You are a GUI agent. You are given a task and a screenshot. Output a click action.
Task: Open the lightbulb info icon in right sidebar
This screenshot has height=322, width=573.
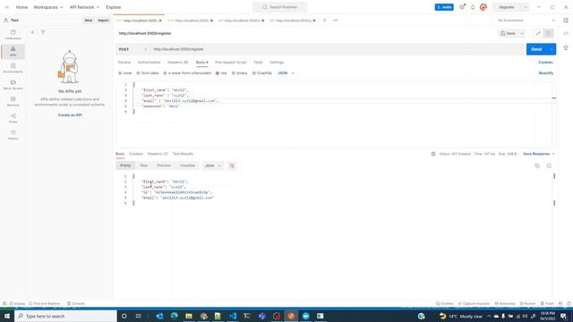click(566, 47)
